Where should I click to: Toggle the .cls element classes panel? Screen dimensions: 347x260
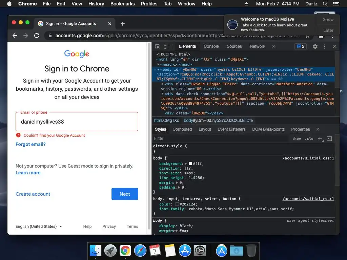[309, 138]
